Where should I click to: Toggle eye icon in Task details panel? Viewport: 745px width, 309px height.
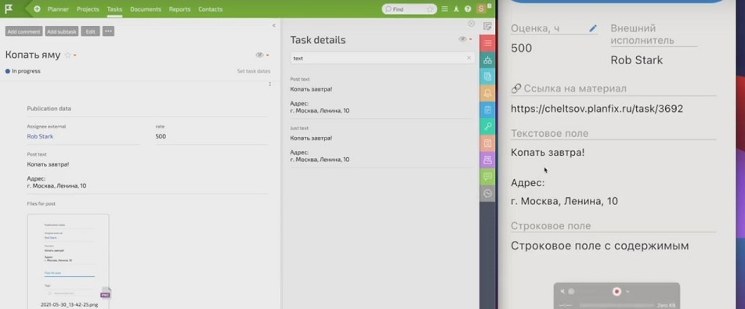pyautogui.click(x=462, y=39)
